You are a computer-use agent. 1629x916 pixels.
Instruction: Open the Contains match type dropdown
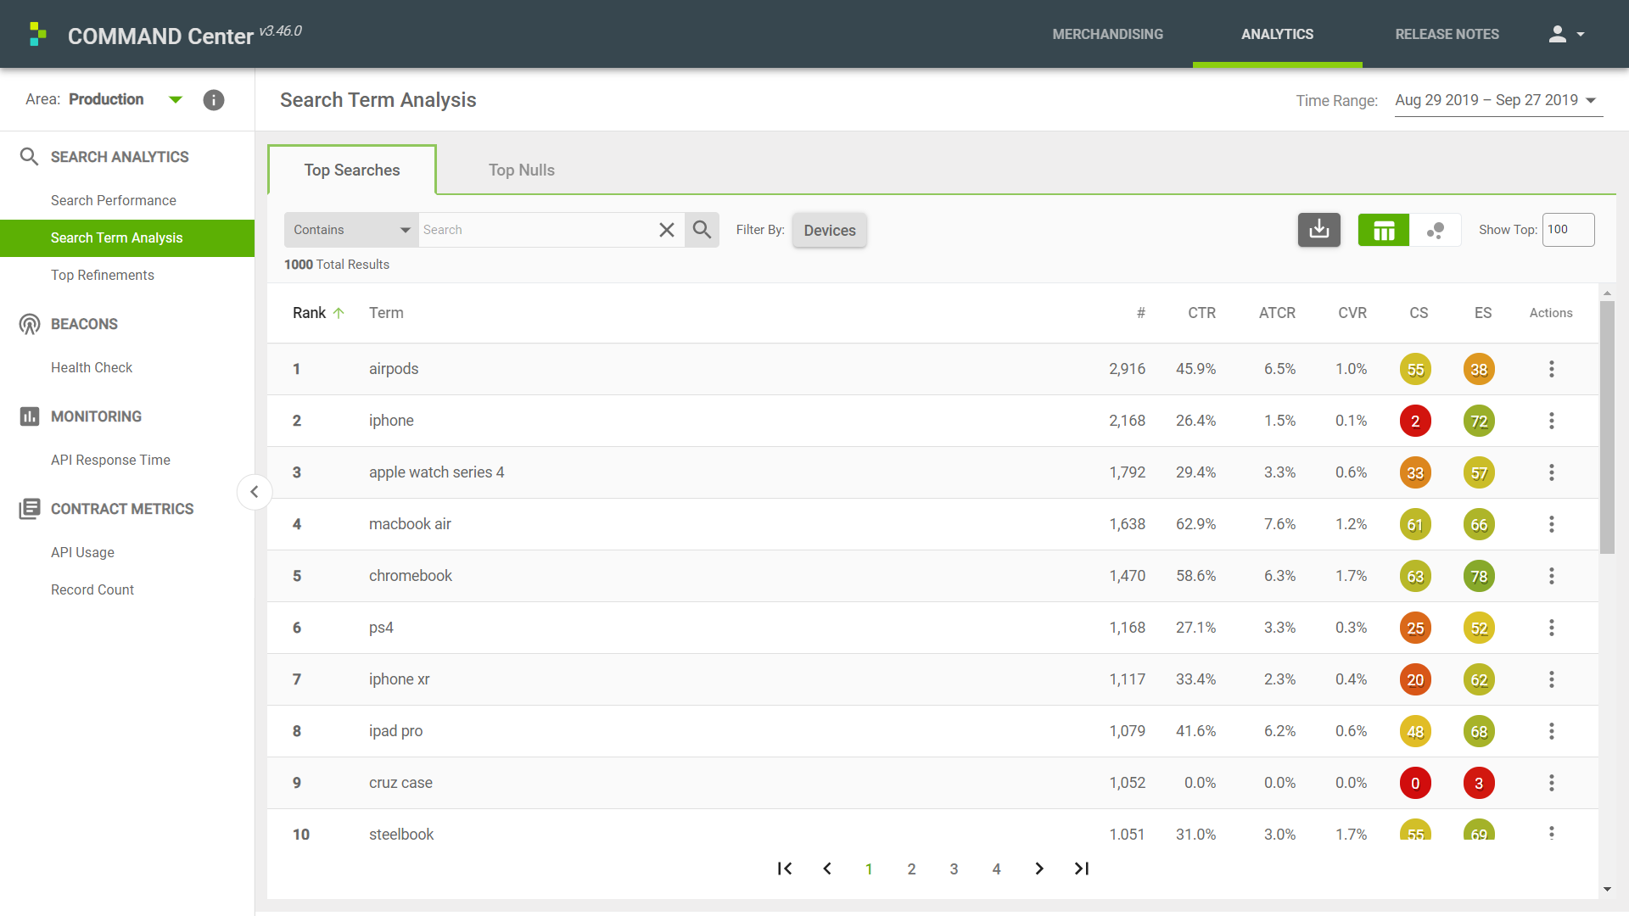pos(351,230)
